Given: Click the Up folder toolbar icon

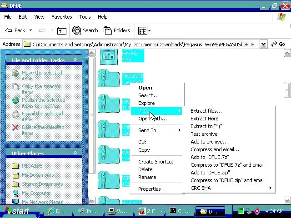Looking at the screenshot, I should (62, 30).
